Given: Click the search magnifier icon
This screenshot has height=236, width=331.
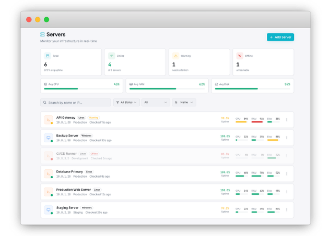Looking at the screenshot, I should coord(45,103).
